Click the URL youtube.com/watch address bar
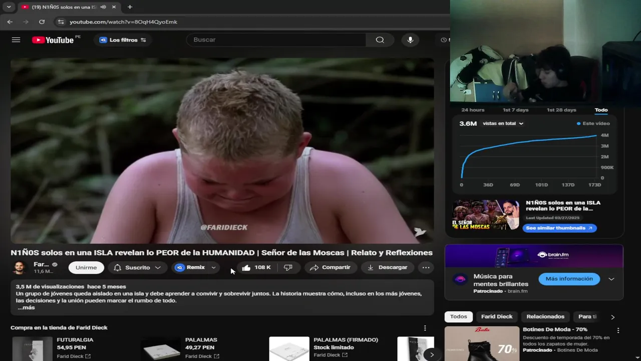The image size is (641, 361). pyautogui.click(x=123, y=22)
